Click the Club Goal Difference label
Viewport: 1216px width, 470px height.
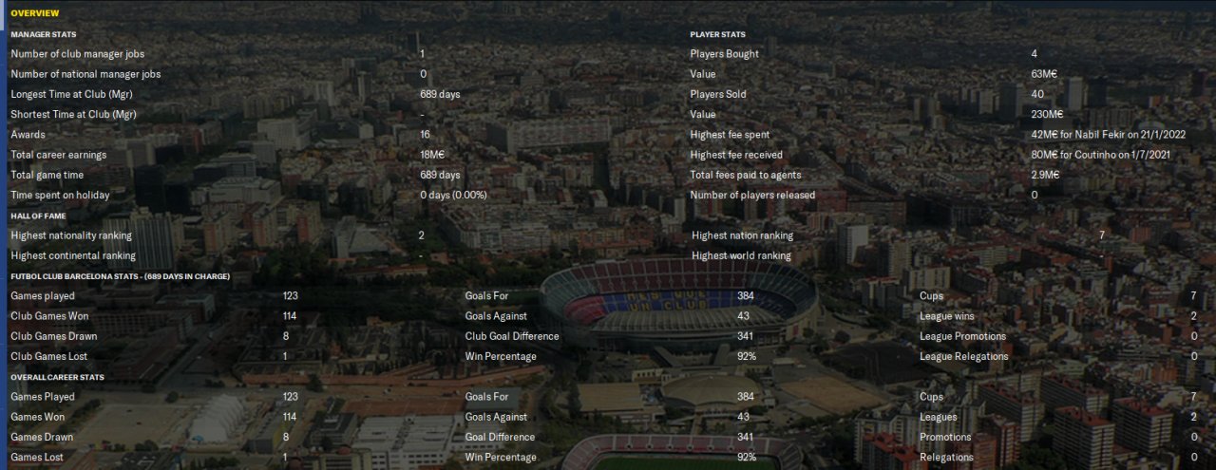point(511,336)
